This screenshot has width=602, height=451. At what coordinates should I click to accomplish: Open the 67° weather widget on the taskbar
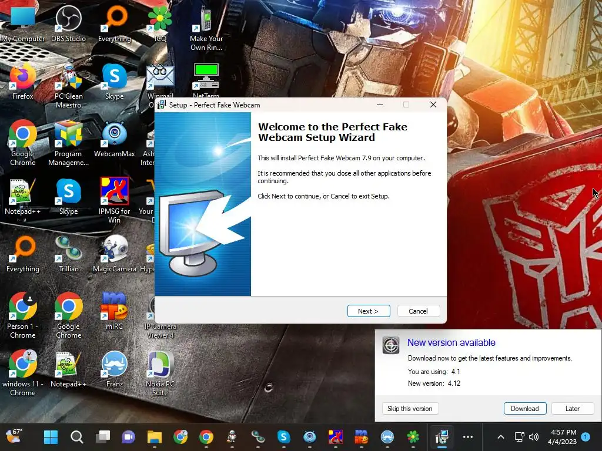click(15, 436)
